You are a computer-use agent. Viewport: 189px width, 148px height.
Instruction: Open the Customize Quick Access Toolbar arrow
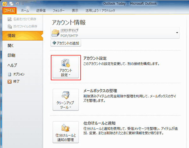[22, 4]
